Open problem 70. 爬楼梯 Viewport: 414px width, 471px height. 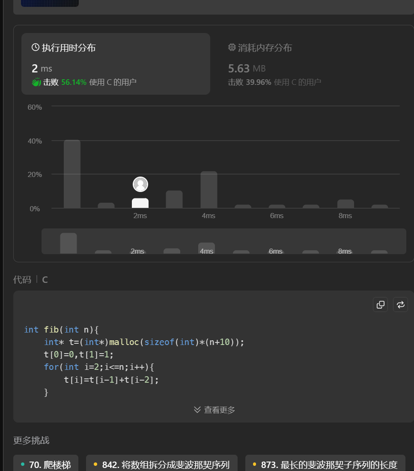coord(46,465)
